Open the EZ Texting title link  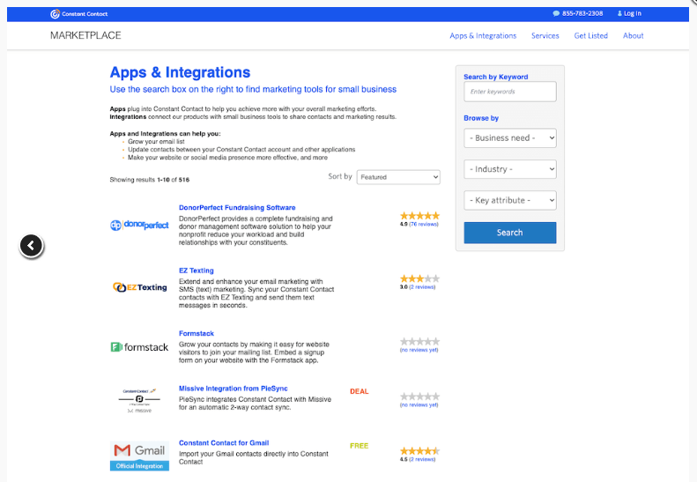pos(196,271)
